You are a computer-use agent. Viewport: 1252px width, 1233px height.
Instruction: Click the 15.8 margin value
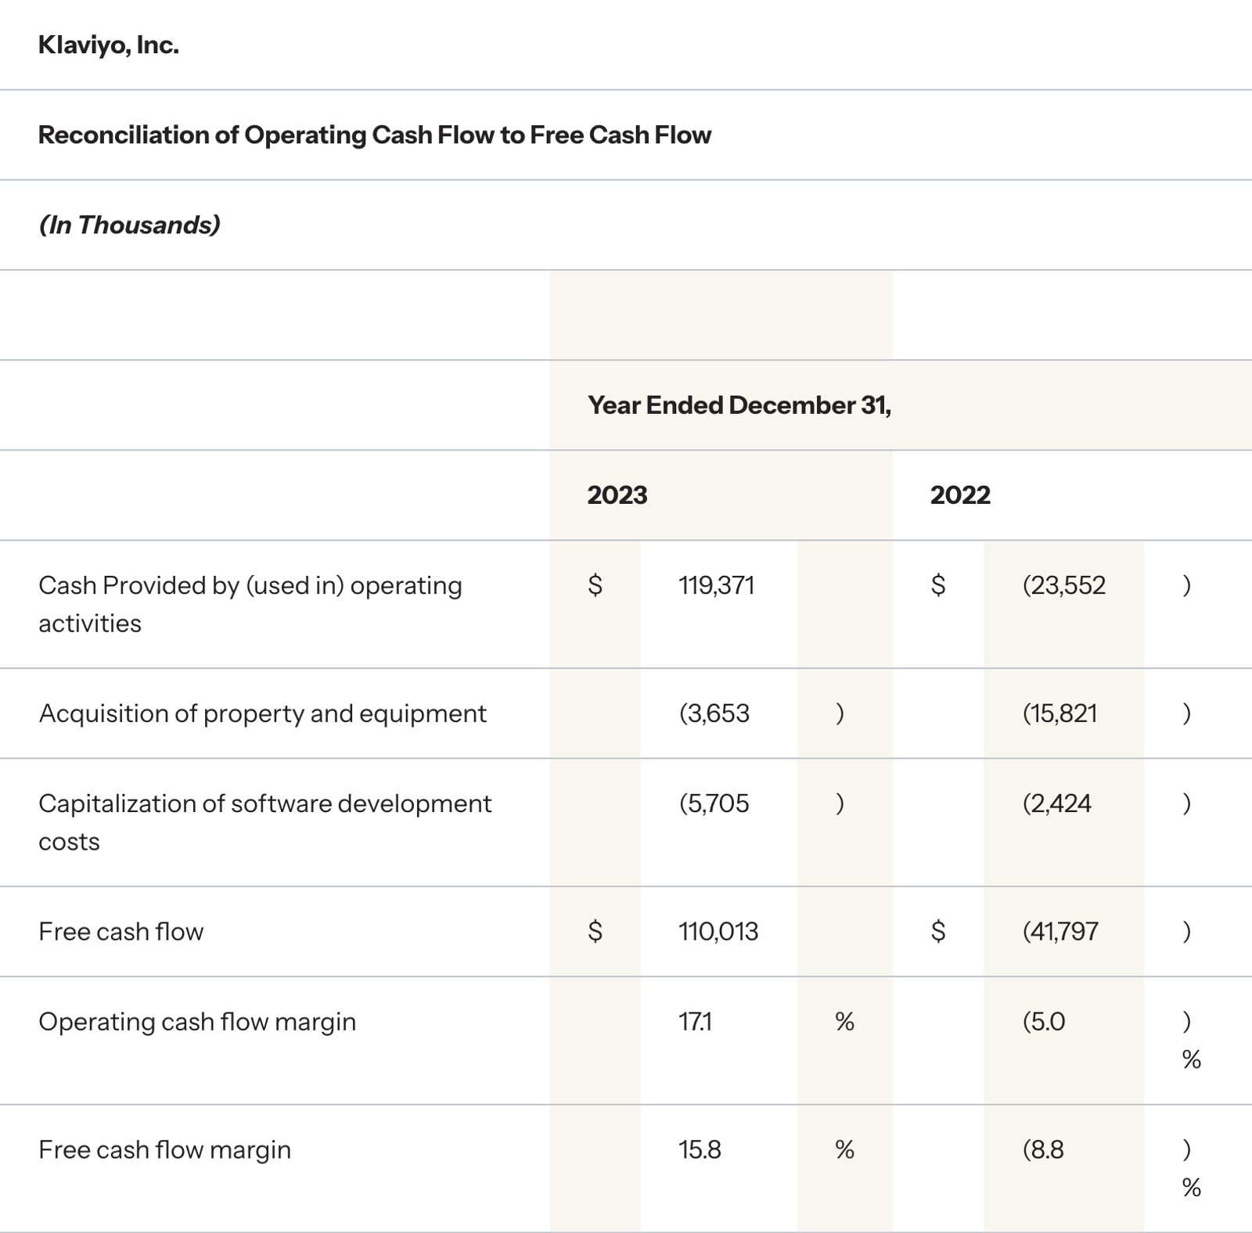[x=700, y=1150]
